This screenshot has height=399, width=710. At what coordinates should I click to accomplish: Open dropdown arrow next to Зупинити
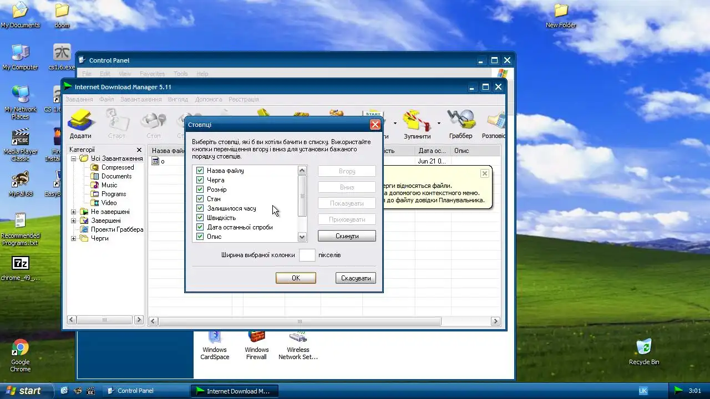tap(439, 124)
